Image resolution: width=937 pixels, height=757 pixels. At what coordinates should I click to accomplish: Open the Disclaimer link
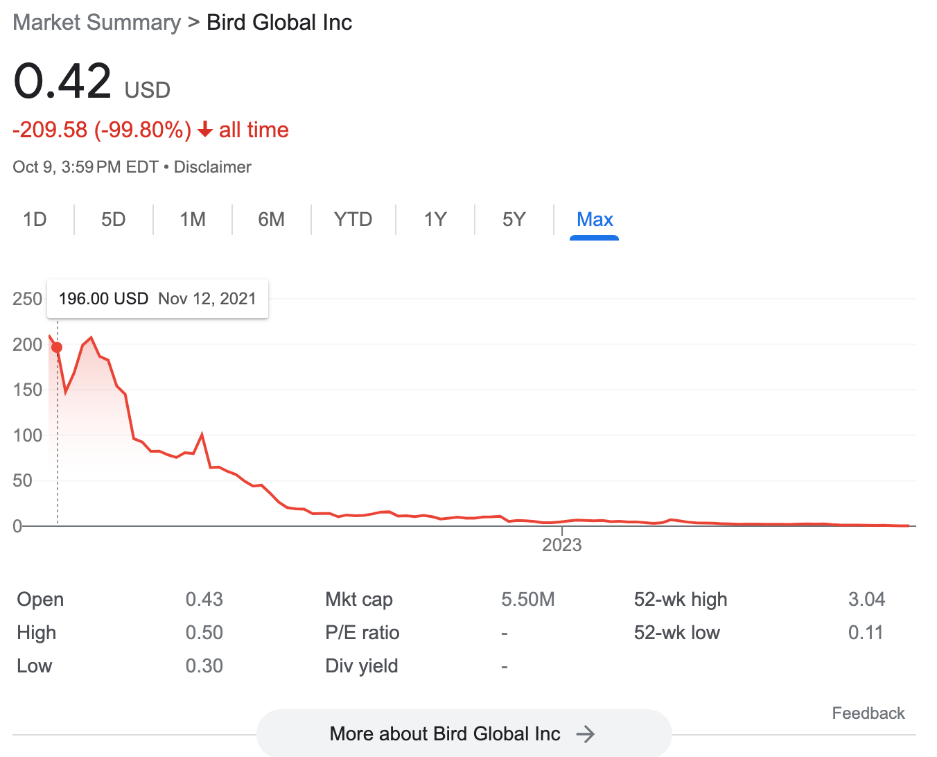coord(213,167)
